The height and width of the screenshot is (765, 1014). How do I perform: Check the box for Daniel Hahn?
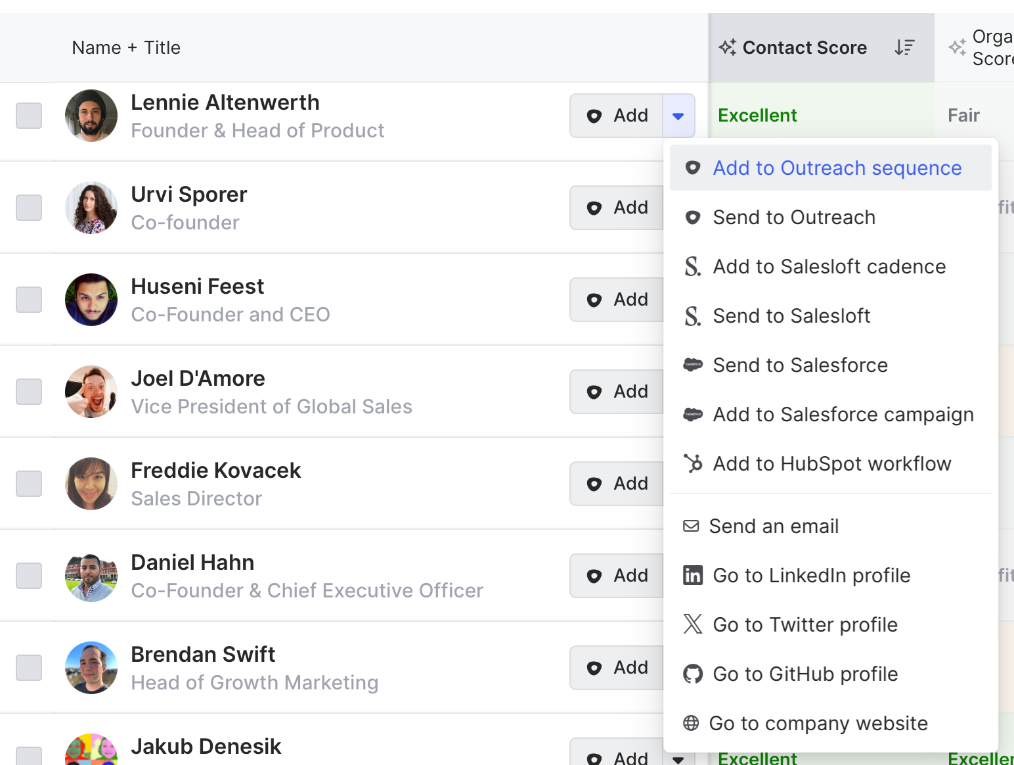(x=29, y=576)
